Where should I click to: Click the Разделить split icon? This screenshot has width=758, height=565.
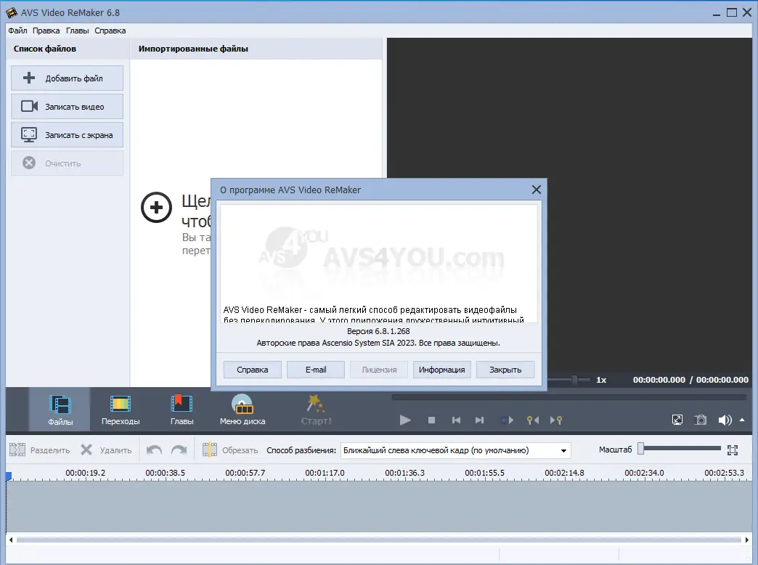point(16,450)
